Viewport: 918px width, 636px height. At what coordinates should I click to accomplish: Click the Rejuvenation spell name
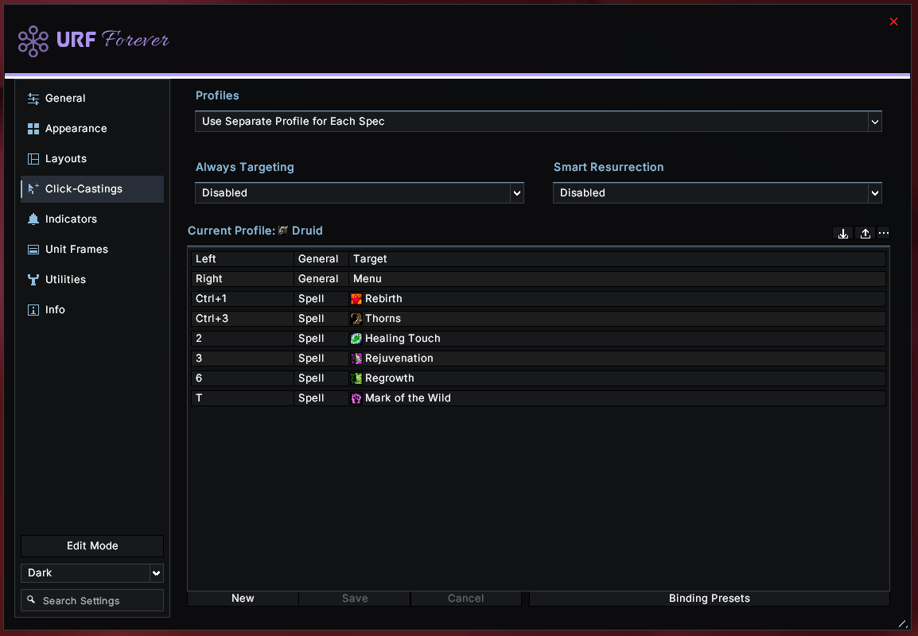click(x=399, y=359)
